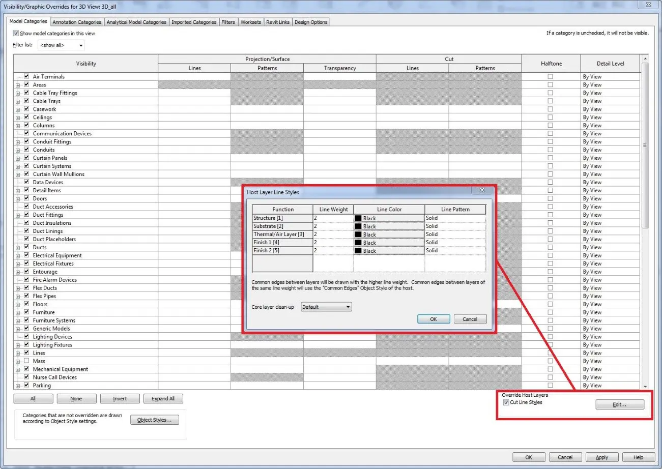Click the Expand All button
The image size is (662, 469).
[163, 398]
